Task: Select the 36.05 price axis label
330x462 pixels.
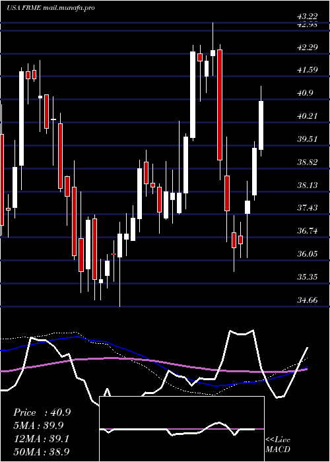Action: point(308,254)
